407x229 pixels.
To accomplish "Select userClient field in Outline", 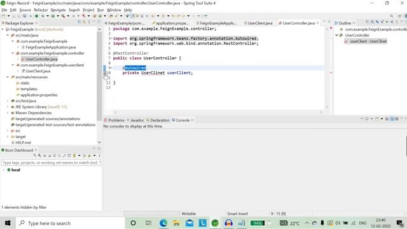I will tap(366, 41).
